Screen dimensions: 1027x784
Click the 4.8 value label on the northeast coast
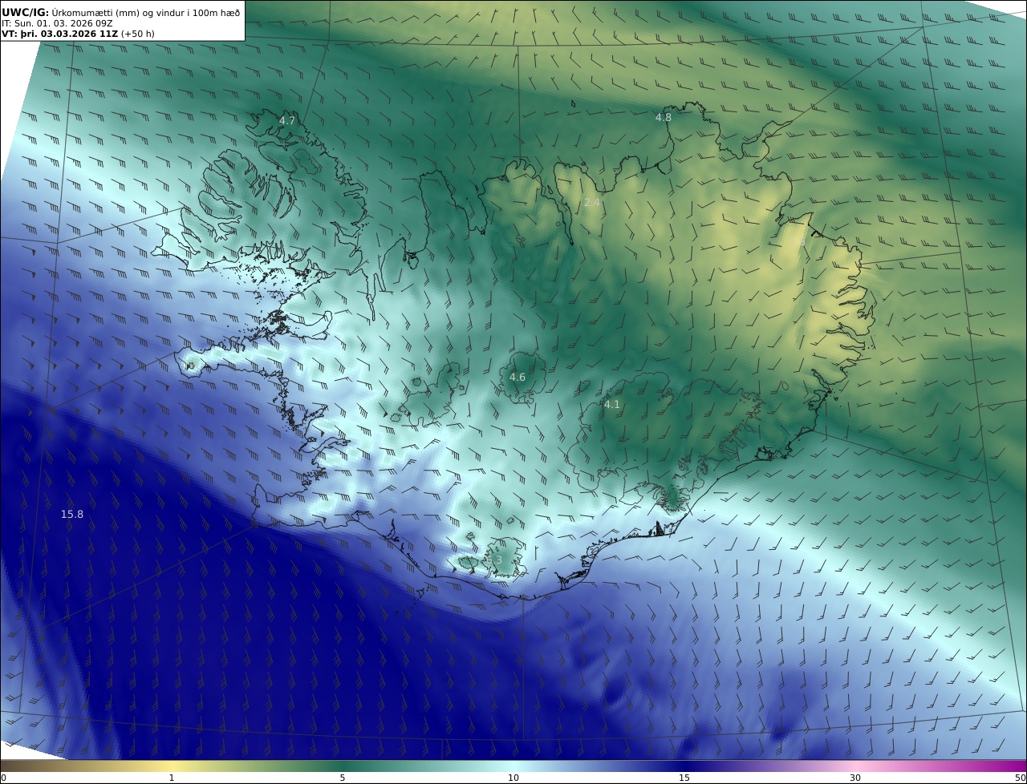coord(664,117)
